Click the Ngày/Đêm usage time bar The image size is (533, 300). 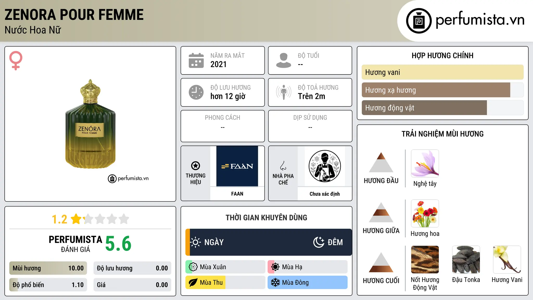tap(269, 242)
